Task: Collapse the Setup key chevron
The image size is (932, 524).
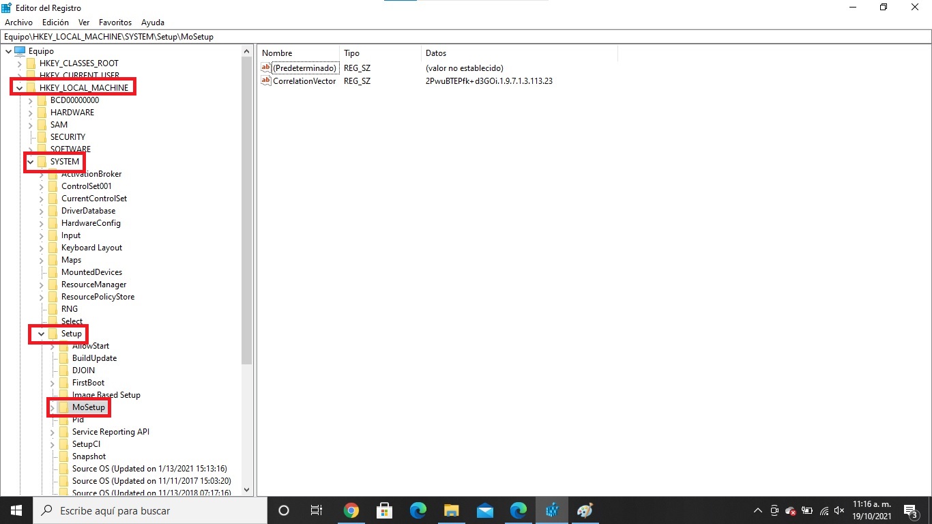Action: pos(40,334)
